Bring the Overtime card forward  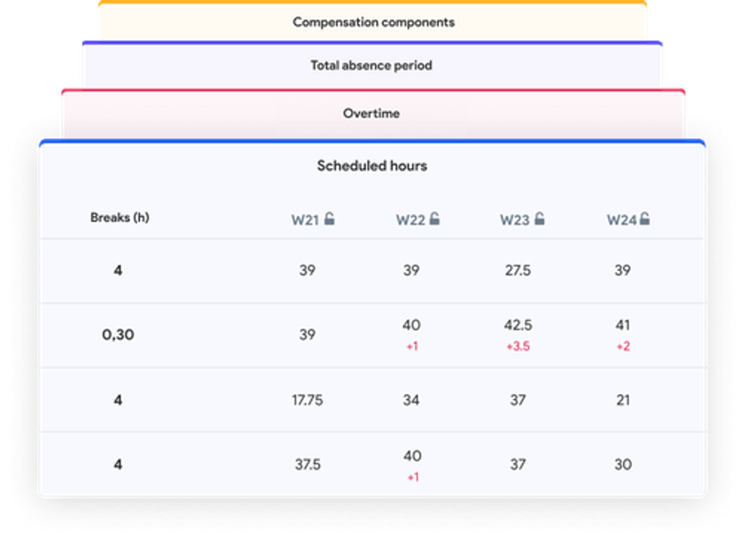(372, 113)
